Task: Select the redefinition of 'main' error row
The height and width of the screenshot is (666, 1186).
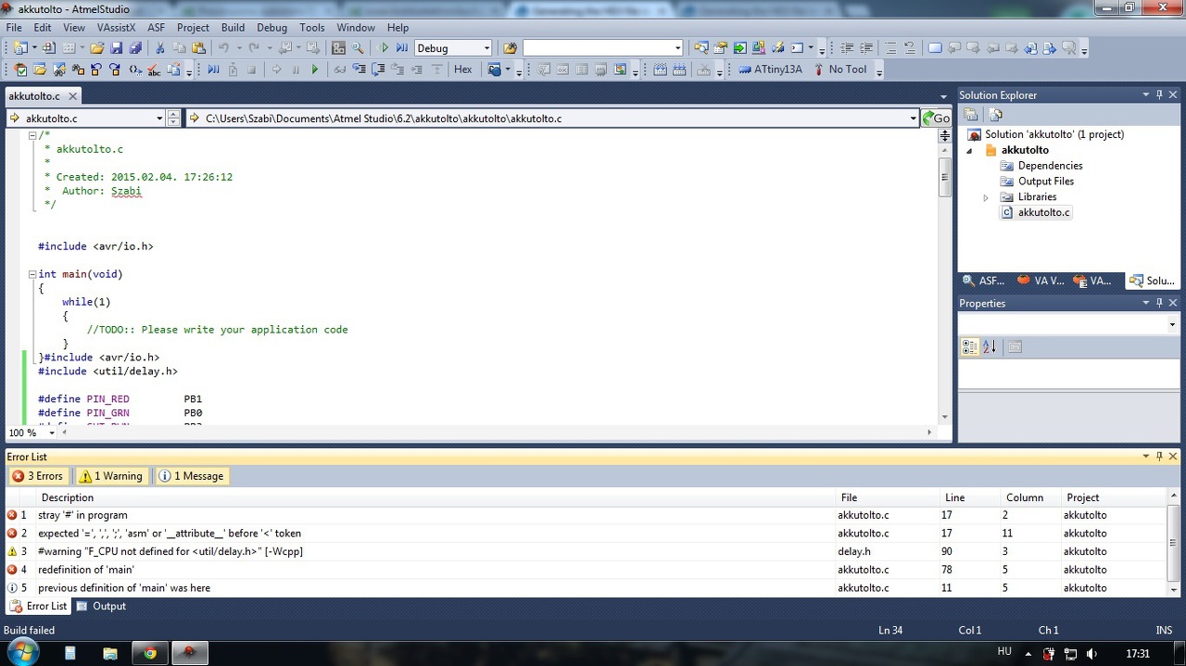Action: (x=584, y=570)
